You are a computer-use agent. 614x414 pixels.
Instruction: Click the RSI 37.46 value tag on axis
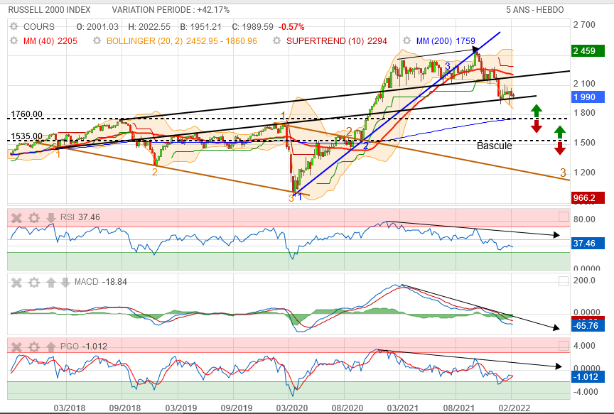pos(588,244)
